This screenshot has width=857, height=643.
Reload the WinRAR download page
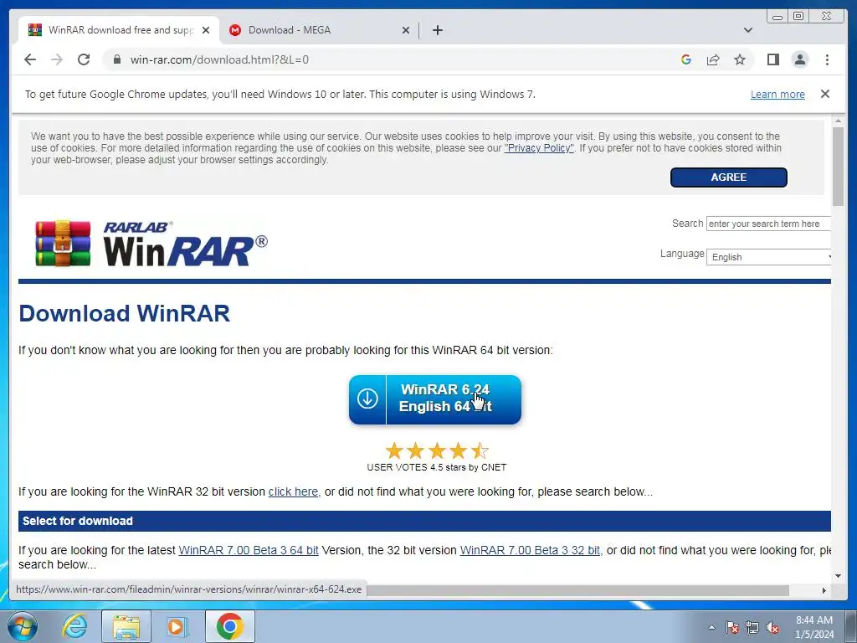coord(84,59)
